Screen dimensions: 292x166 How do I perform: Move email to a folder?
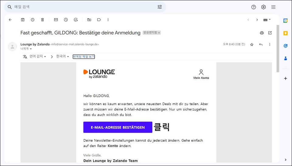pyautogui.click(x=89, y=20)
